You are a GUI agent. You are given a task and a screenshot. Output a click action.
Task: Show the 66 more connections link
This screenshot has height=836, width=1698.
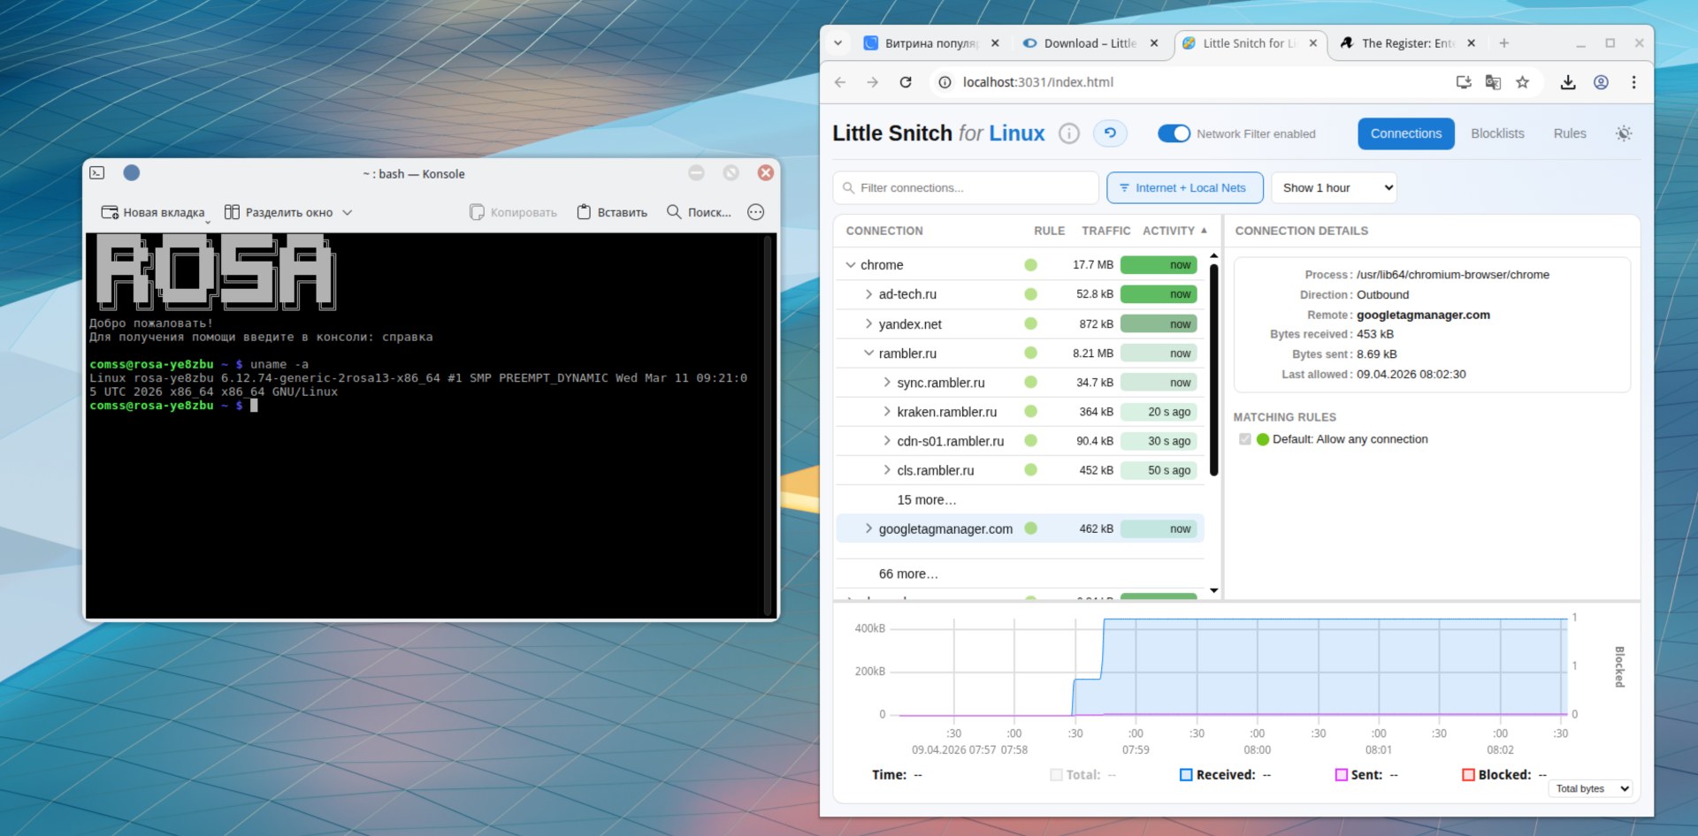[x=908, y=574]
